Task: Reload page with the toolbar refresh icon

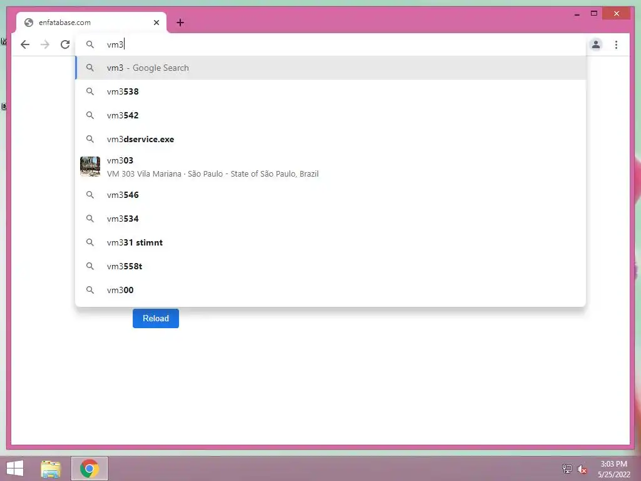Action: [x=65, y=44]
